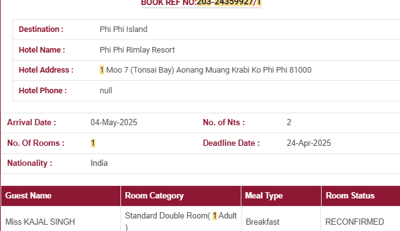The width and height of the screenshot is (400, 231).
Task: Click the 04-May-2025 arrival date value
Action: 113,123
